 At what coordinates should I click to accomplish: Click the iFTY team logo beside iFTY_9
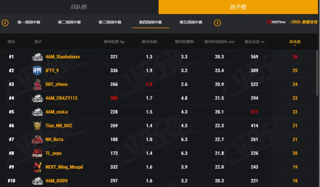[37, 71]
